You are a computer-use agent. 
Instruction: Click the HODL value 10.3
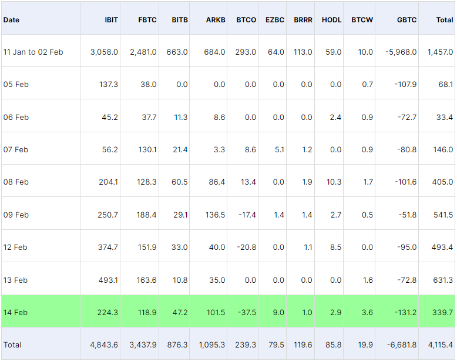[334, 182]
